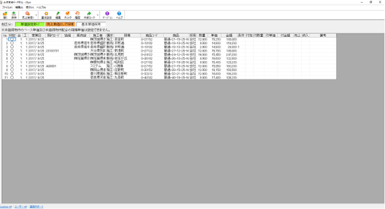This screenshot has width=385, height=209.
Task: Open the 編集 menu in menu bar
Action: coord(19,7)
